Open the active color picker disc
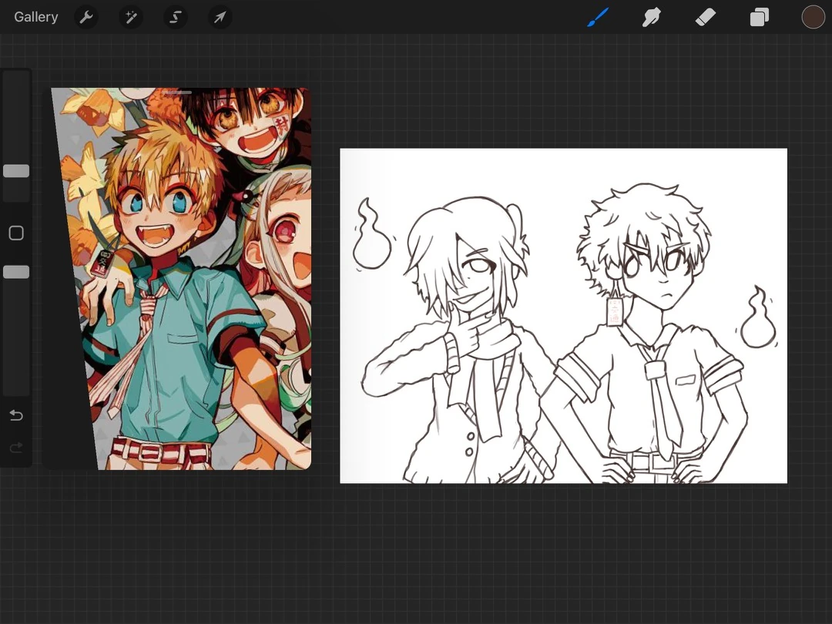This screenshot has height=624, width=832. (x=814, y=16)
